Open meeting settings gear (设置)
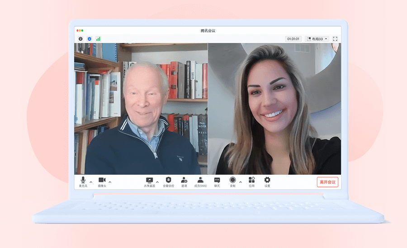 coord(267,182)
